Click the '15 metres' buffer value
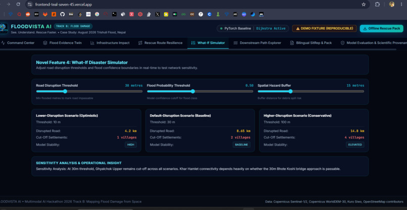This screenshot has height=210, width=407. 355,86
